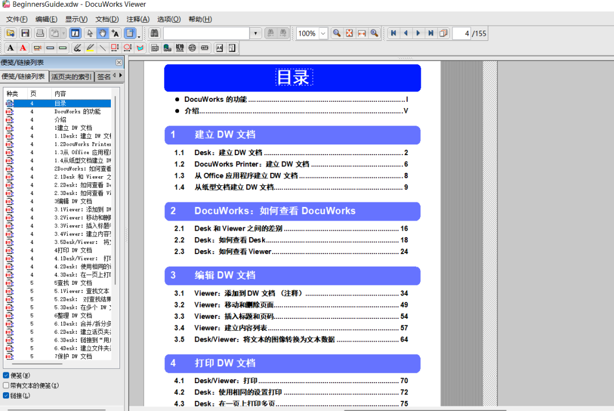Viewport: 614px width, 411px height.
Task: Follow the 1.2 DocuWorks Printer contents link
Action: pyautogui.click(x=291, y=164)
